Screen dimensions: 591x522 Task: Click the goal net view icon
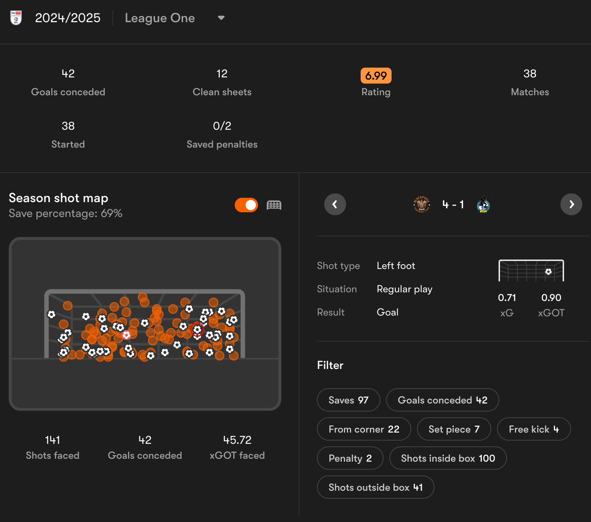(x=274, y=205)
